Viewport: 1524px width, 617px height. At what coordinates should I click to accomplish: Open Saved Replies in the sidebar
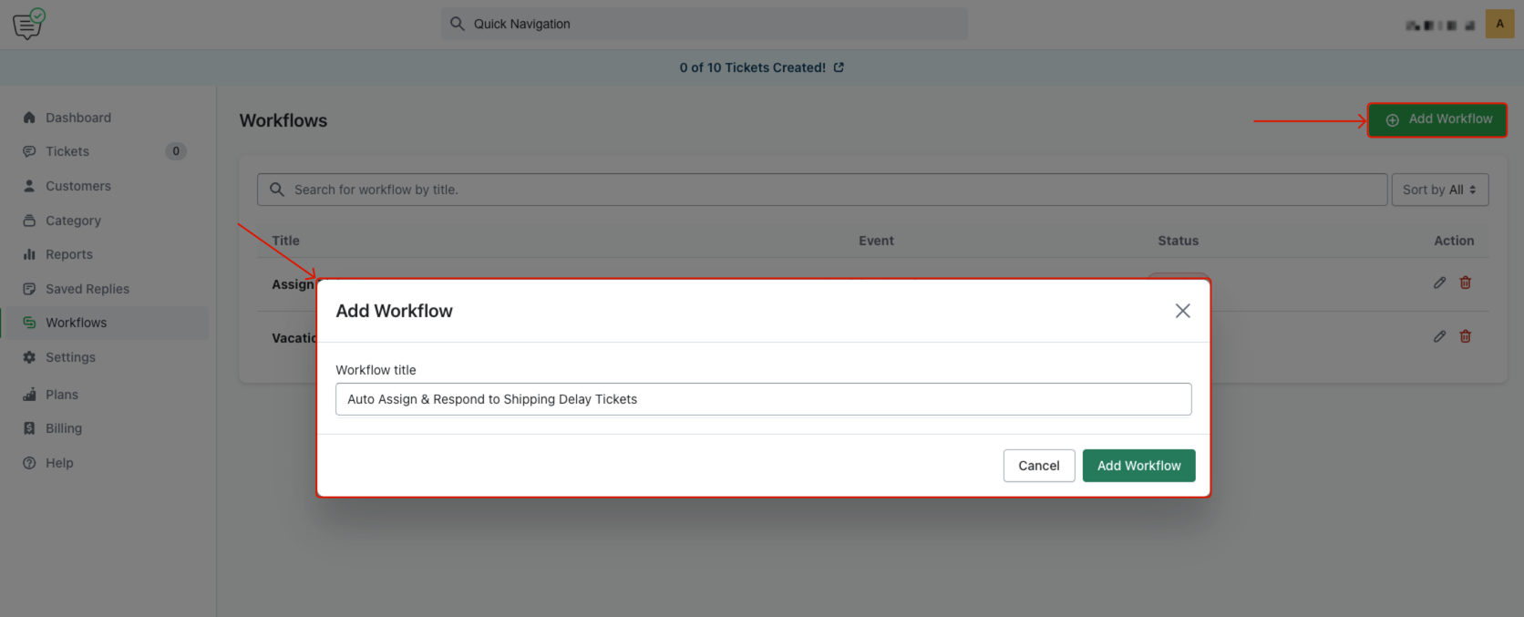(x=88, y=289)
